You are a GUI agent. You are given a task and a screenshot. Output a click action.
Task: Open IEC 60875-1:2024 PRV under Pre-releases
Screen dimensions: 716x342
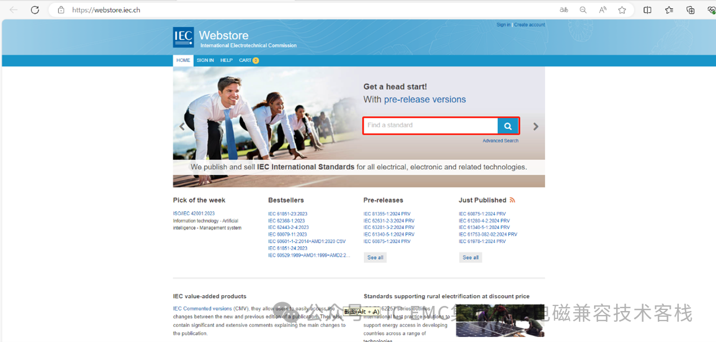coord(387,241)
